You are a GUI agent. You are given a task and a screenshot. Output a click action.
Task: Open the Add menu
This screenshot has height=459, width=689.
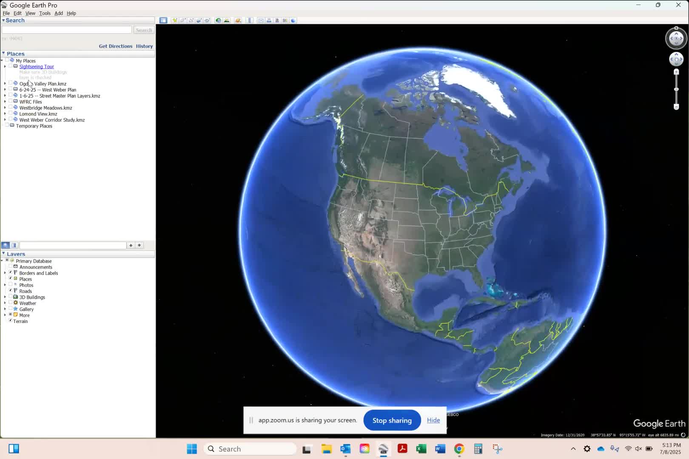coord(59,13)
